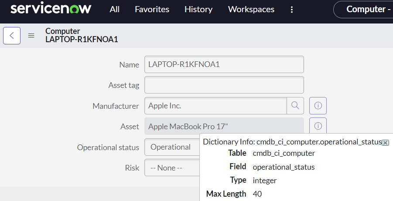Open the Operational status dropdown

pyautogui.click(x=172, y=147)
